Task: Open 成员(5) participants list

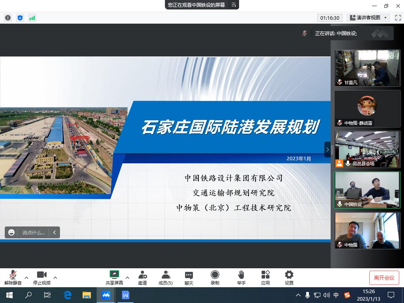Action: pos(165,278)
